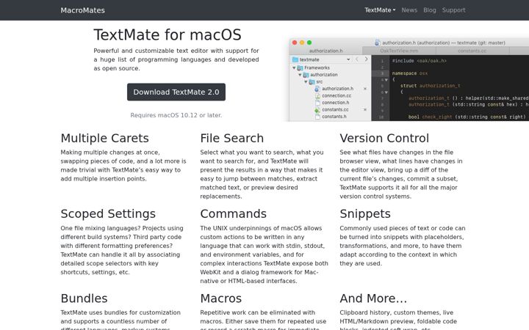This screenshot has height=330, width=529.
Task: Select connection.cc in the file tree
Action: pos(337,95)
